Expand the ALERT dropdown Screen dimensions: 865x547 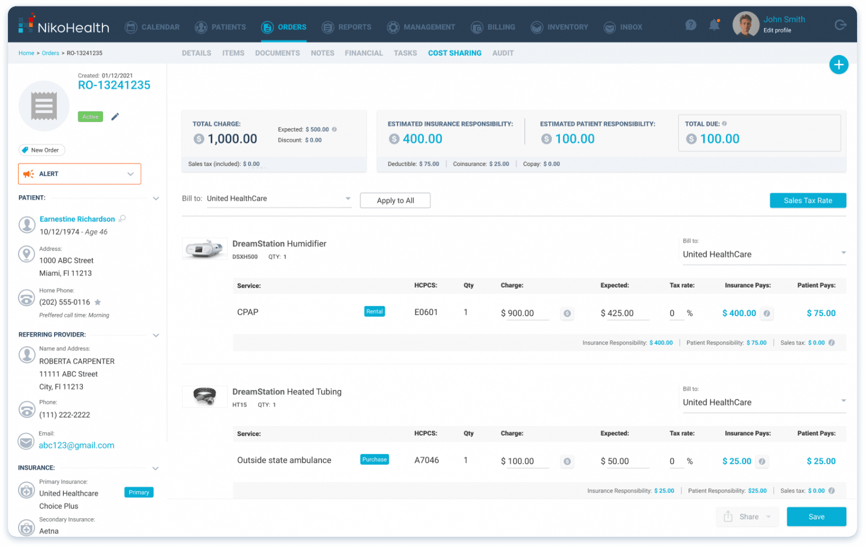(130, 174)
